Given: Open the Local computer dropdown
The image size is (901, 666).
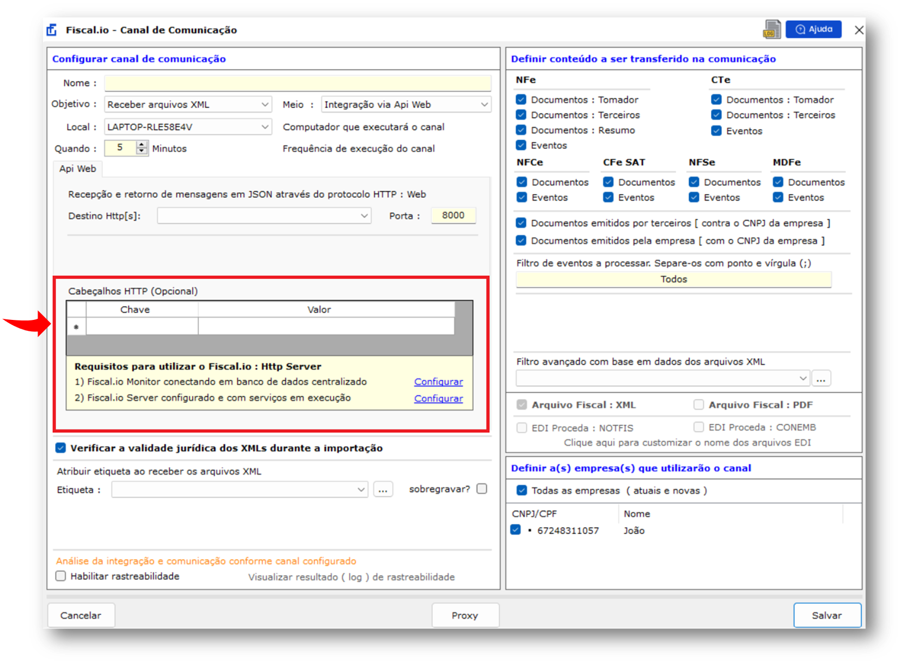Looking at the screenshot, I should point(188,127).
